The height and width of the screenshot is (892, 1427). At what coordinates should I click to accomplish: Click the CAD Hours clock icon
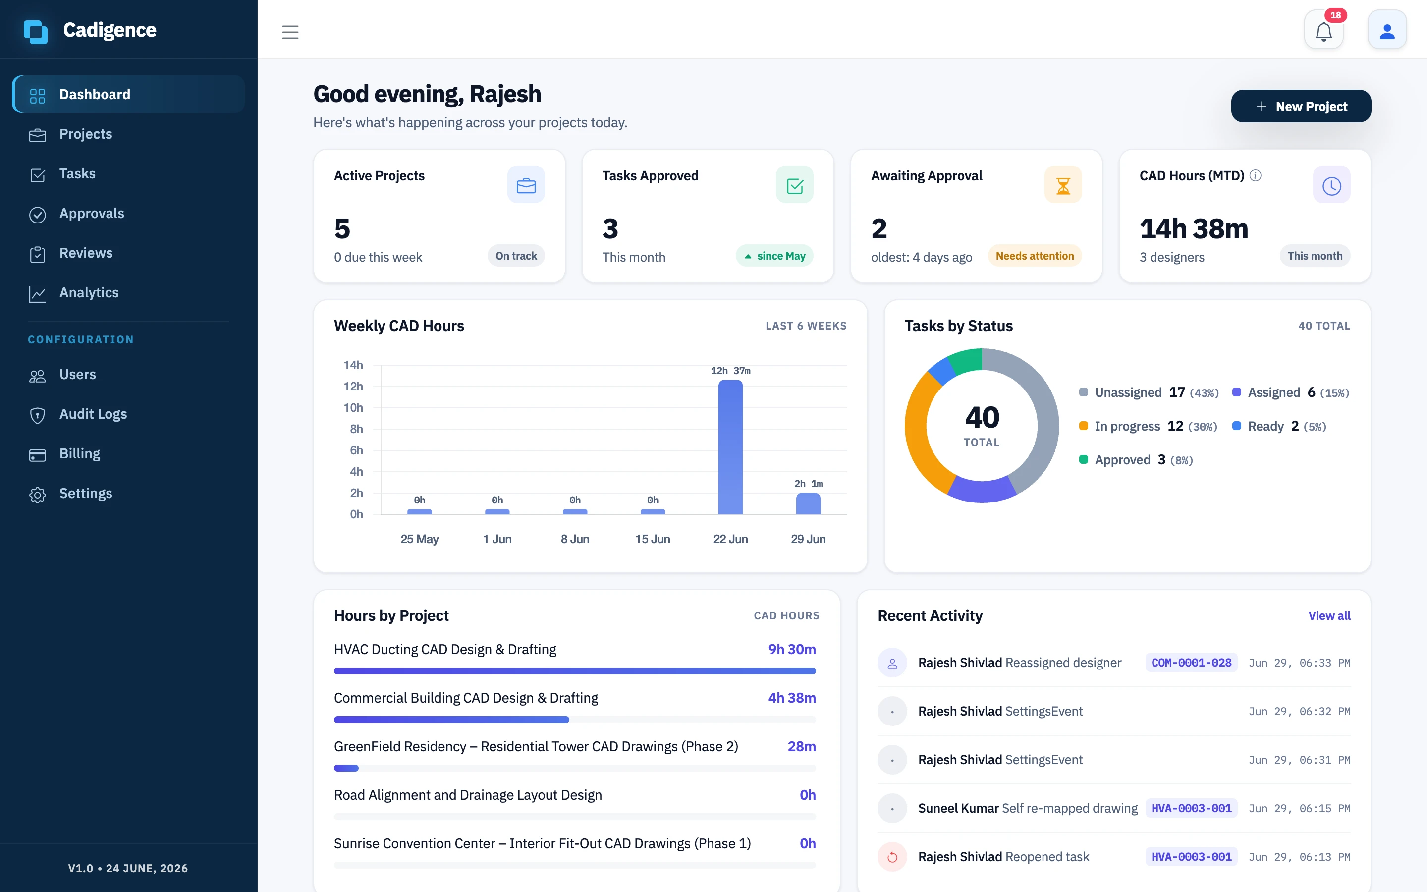(x=1331, y=185)
